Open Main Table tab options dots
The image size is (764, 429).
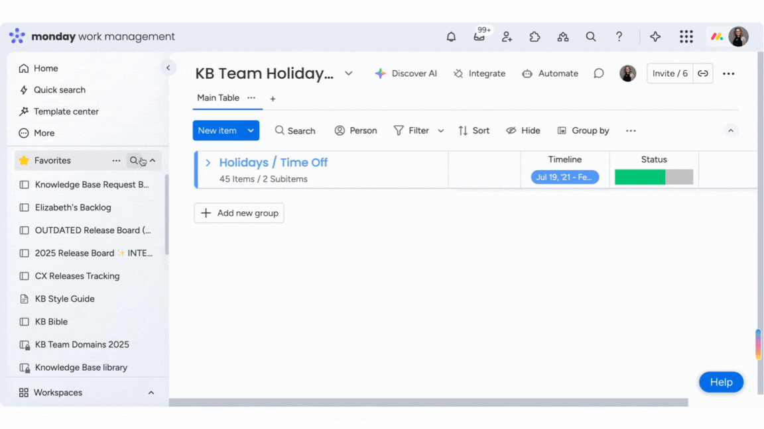pyautogui.click(x=251, y=98)
